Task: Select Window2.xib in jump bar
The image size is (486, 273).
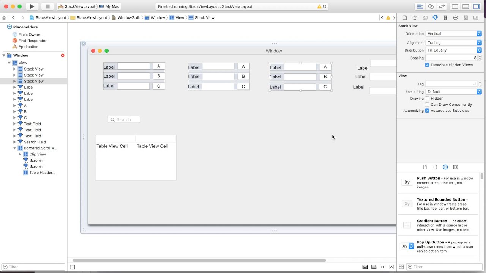Action: pyautogui.click(x=126, y=18)
